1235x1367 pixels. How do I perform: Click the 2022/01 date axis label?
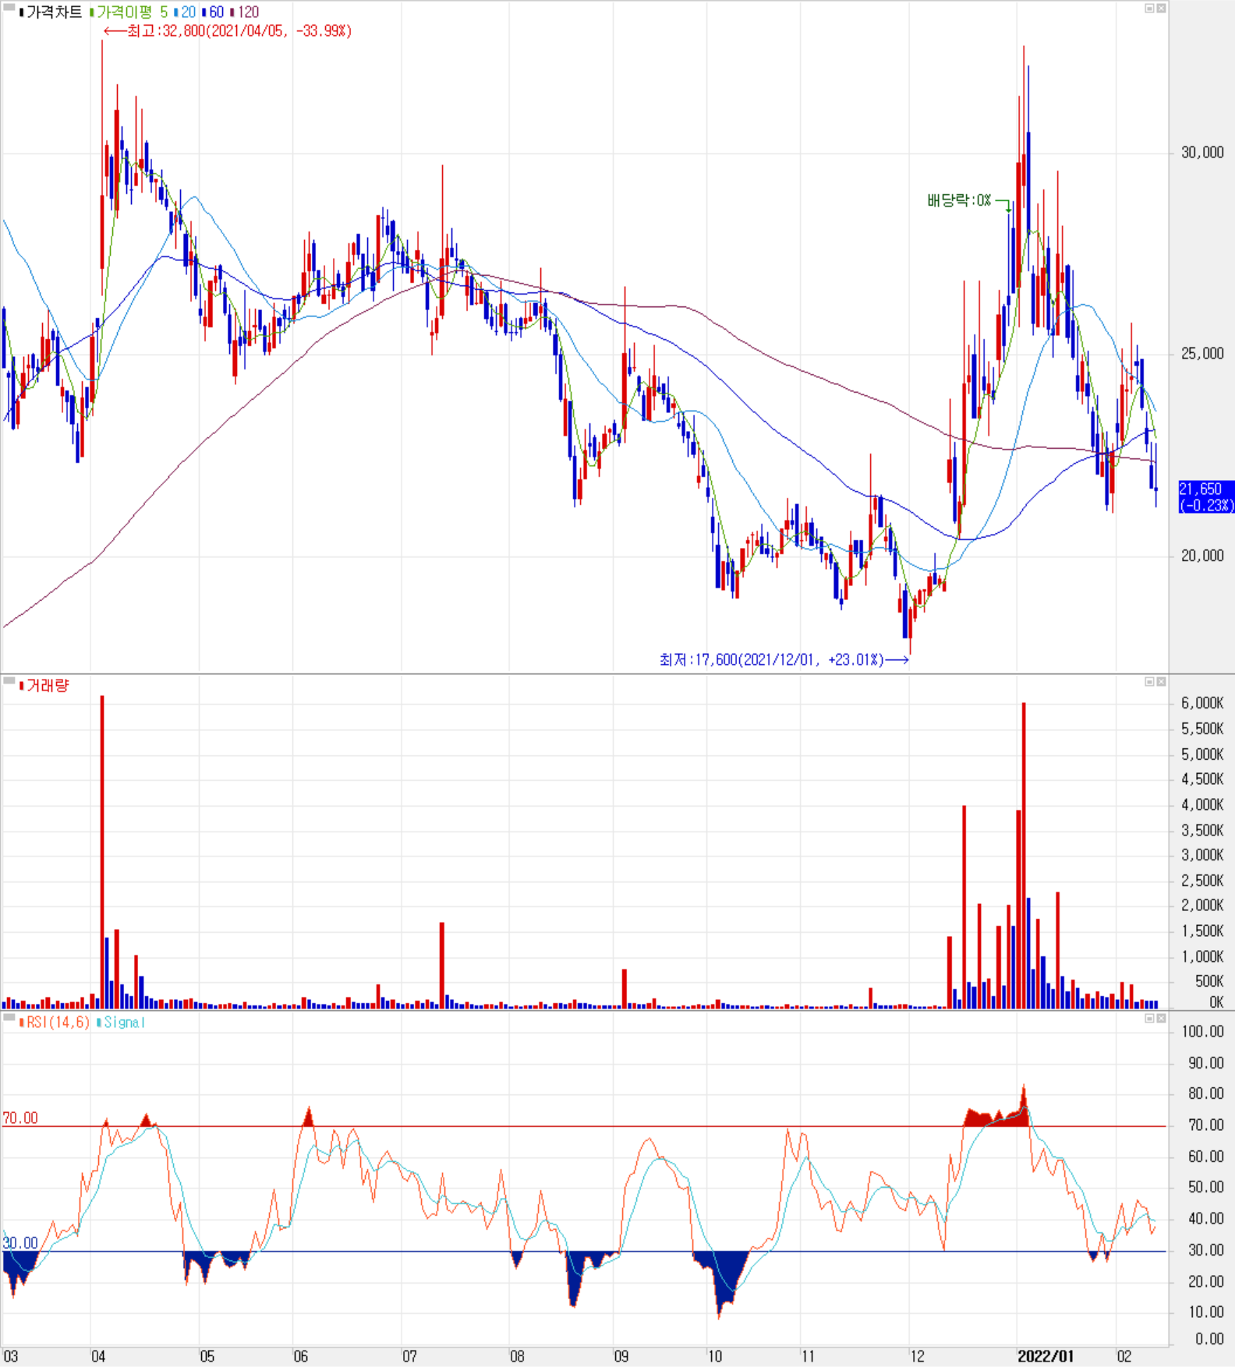click(x=1046, y=1356)
